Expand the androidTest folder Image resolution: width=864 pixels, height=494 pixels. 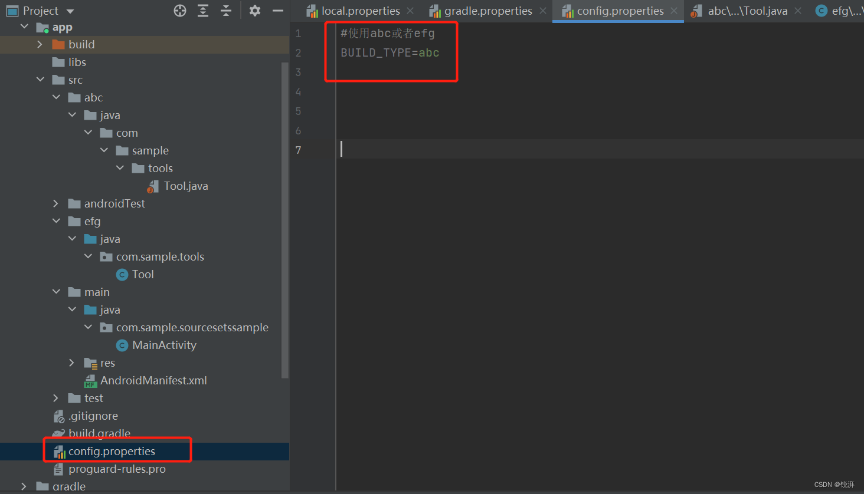click(x=55, y=203)
